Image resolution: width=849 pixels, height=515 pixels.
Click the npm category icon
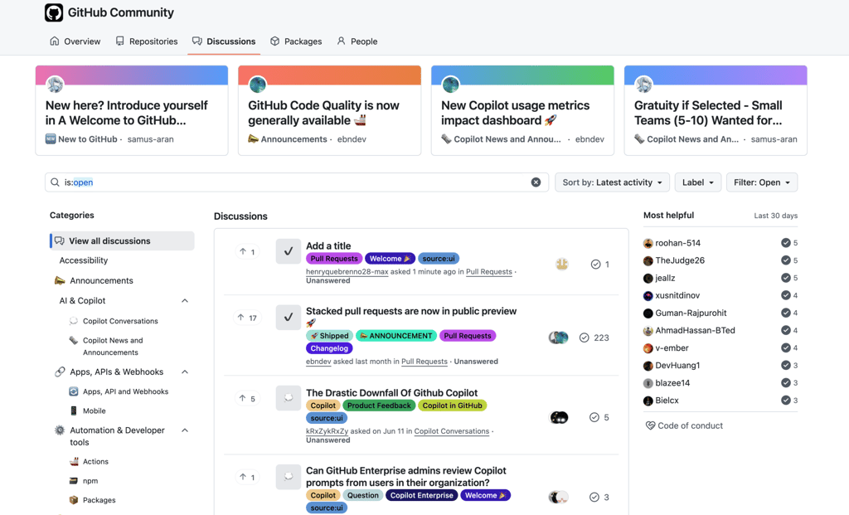[x=74, y=481]
